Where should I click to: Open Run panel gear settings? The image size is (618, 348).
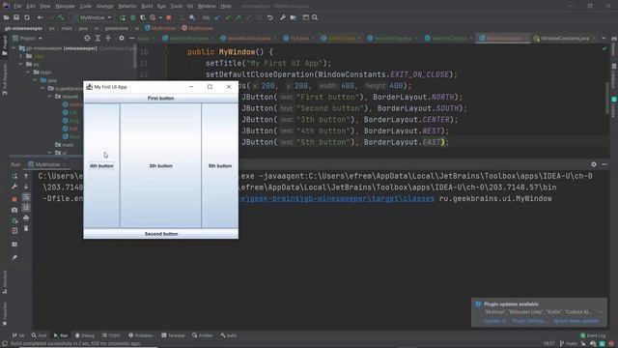click(594, 164)
